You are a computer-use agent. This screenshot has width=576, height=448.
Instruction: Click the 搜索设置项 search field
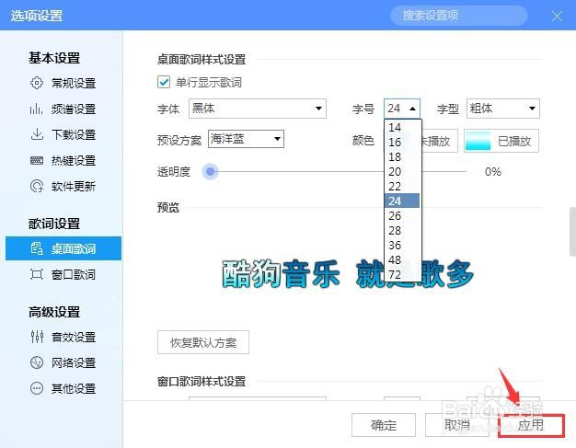(x=459, y=16)
